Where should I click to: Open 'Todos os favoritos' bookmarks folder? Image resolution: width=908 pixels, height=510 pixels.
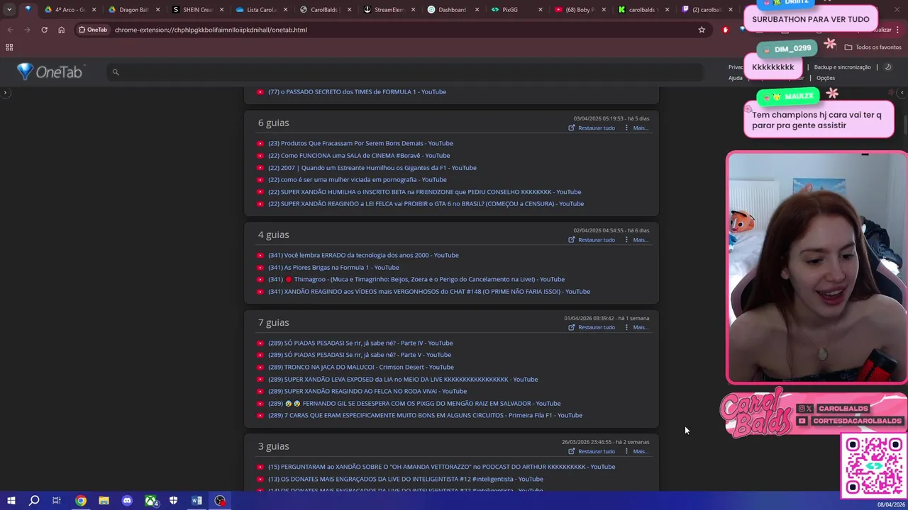point(873,47)
